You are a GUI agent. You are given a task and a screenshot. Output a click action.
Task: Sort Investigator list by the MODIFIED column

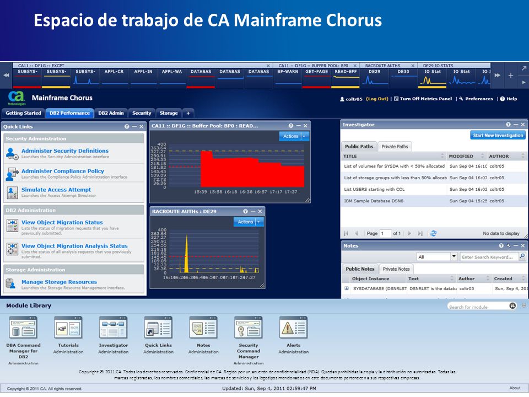coord(466,156)
